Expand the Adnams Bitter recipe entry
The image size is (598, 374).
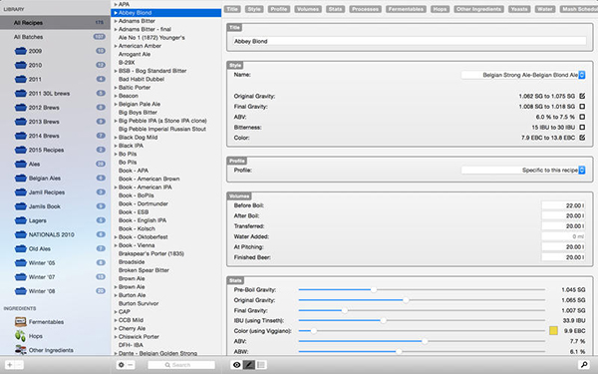point(116,21)
